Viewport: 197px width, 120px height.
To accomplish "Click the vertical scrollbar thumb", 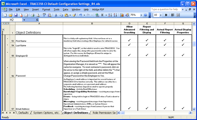I will 194,44.
